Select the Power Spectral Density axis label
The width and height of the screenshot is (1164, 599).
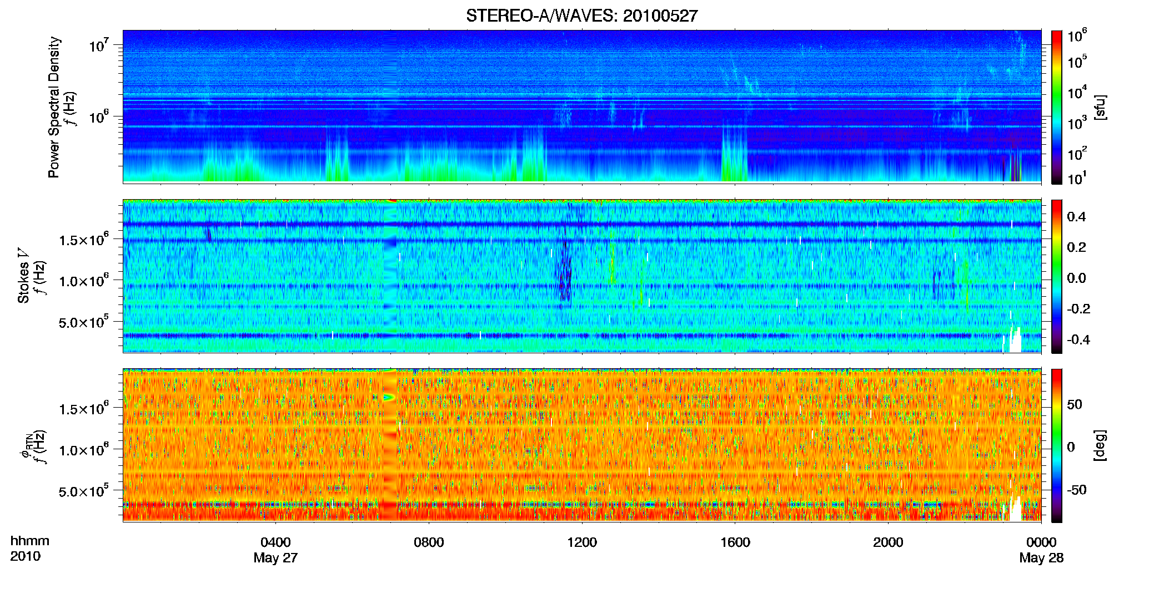point(54,107)
